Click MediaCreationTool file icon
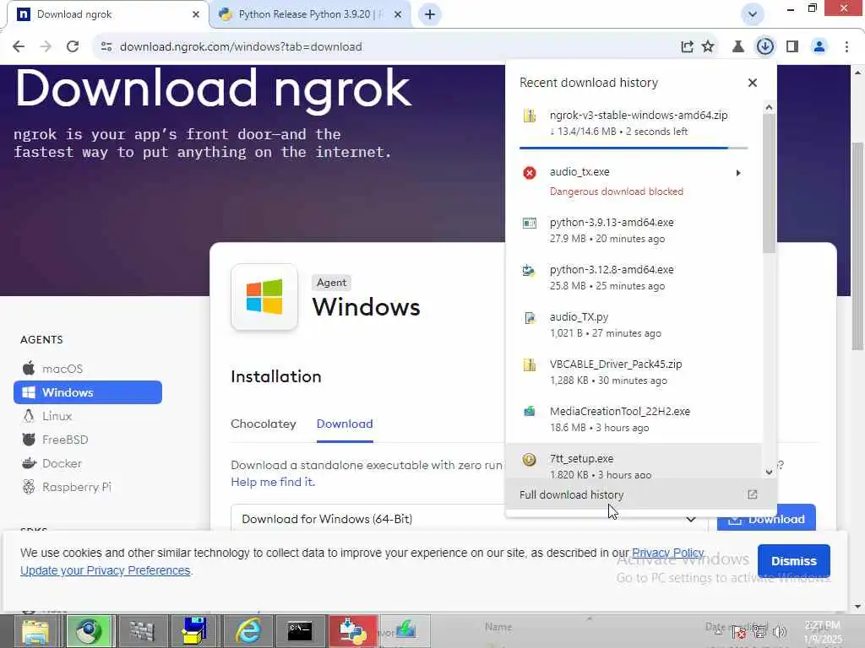The width and height of the screenshot is (865, 648). pos(529,411)
